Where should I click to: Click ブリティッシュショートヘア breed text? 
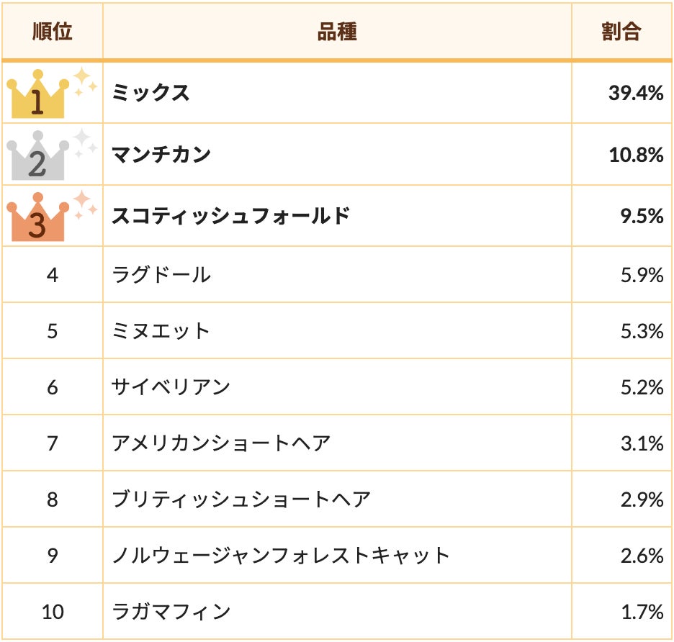pyautogui.click(x=241, y=499)
